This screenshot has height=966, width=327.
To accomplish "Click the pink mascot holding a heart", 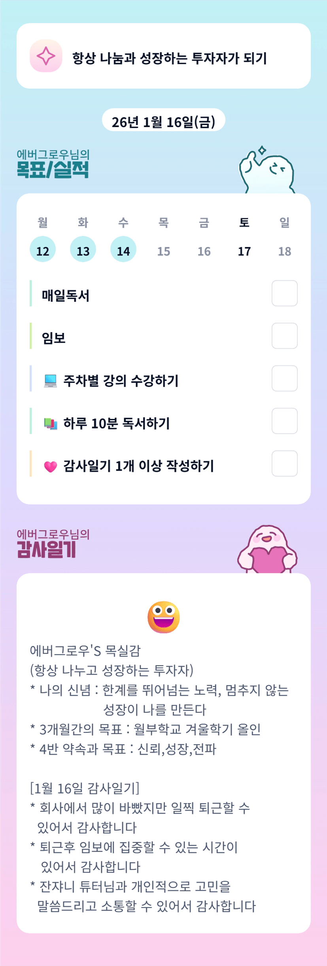I will (x=267, y=550).
